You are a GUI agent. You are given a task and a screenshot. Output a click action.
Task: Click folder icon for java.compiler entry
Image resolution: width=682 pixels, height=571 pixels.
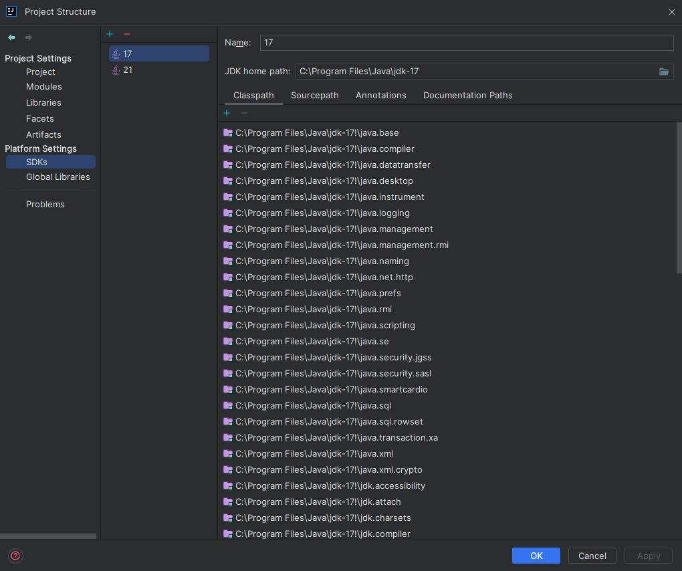(228, 148)
